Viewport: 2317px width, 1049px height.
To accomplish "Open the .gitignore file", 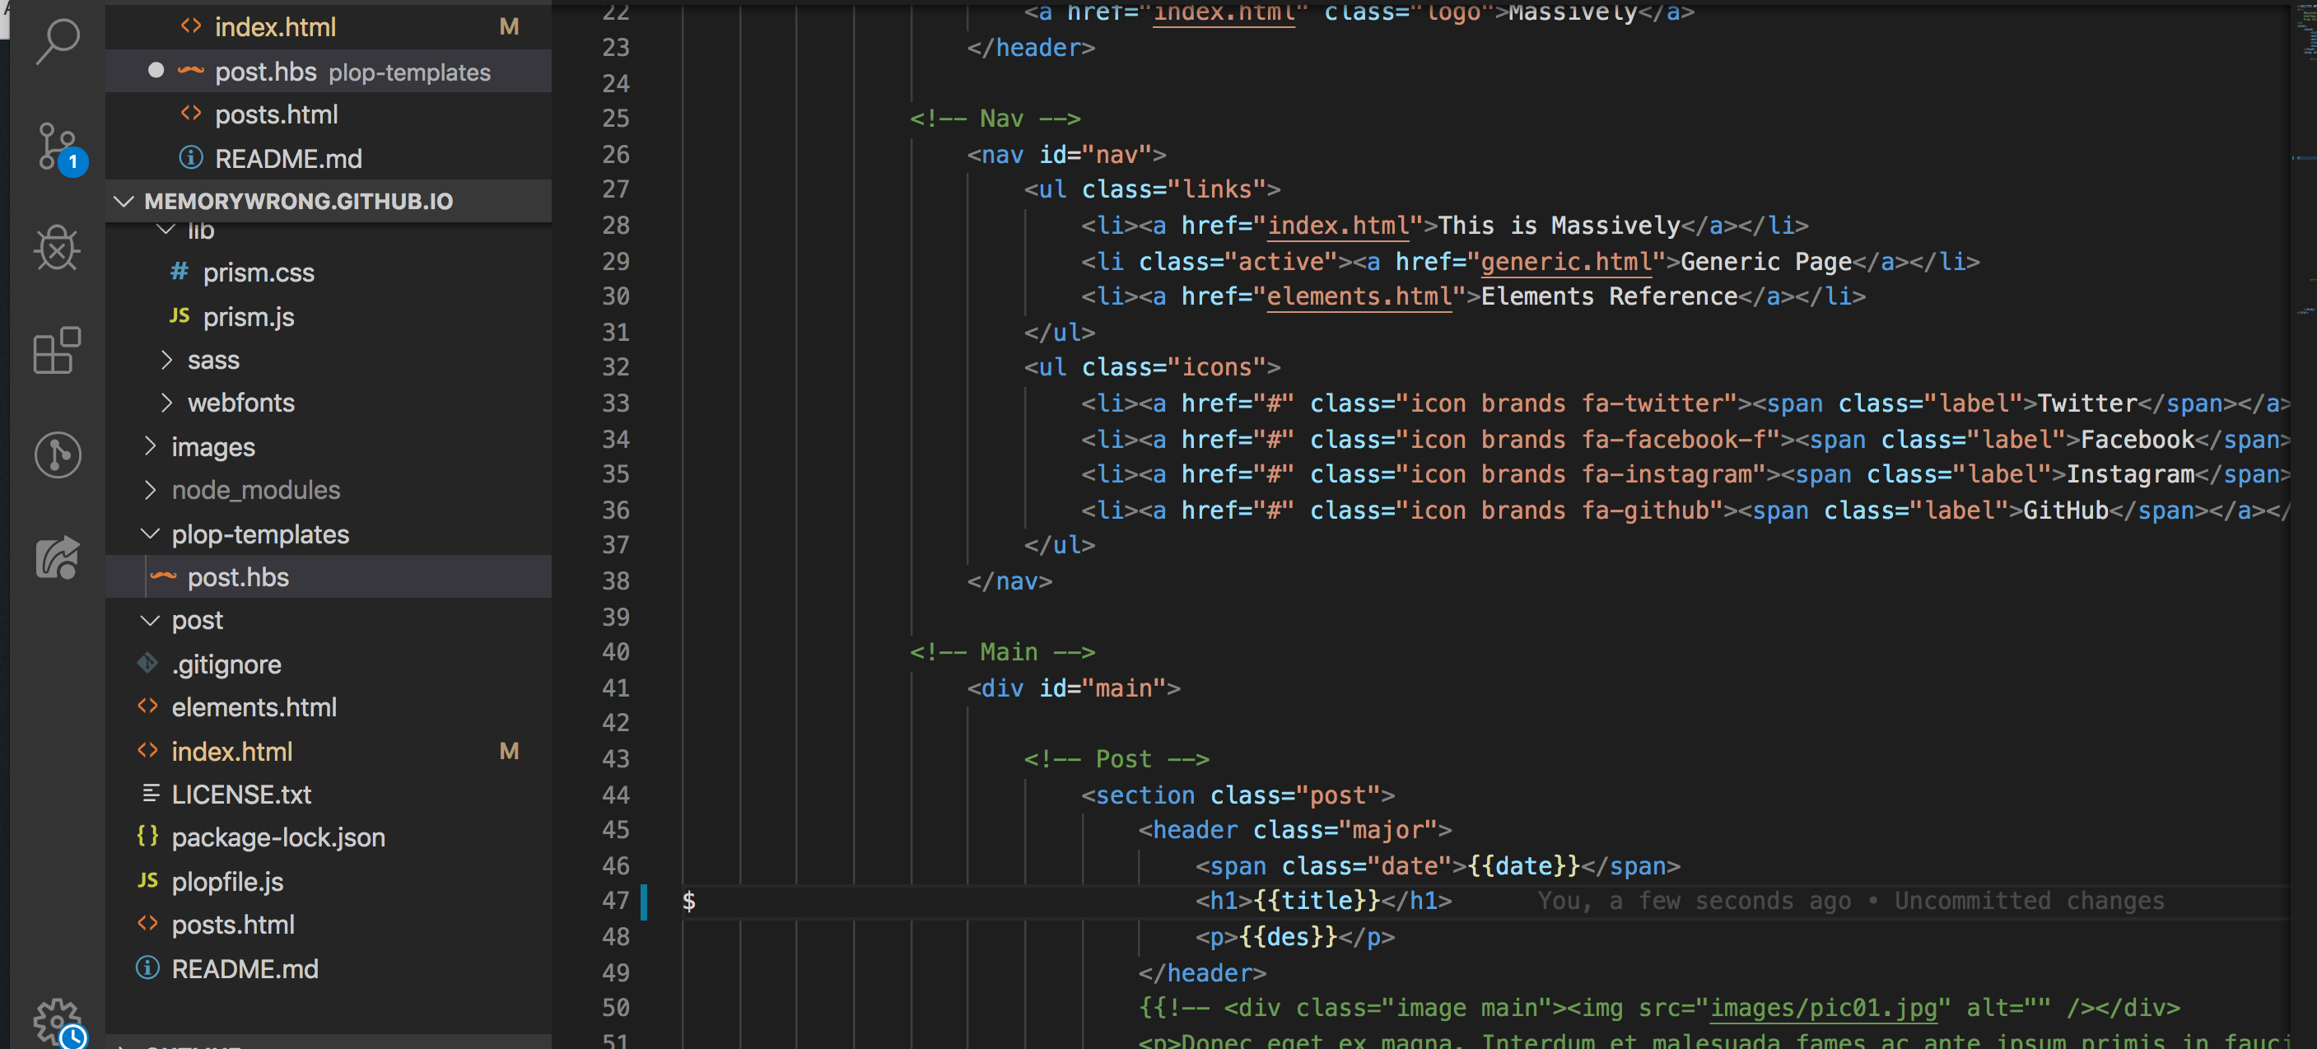I will (x=329, y=664).
